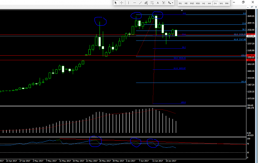Screen dimensions: 258x163
Task: Click the white current price tag 2419.00
Action: 251,36
